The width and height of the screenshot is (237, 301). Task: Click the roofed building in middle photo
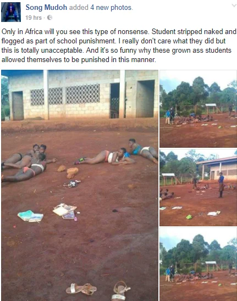[217, 168]
